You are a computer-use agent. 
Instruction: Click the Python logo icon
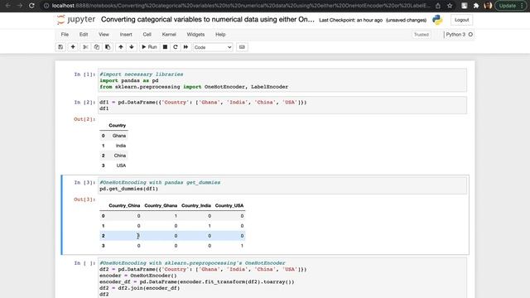point(437,20)
